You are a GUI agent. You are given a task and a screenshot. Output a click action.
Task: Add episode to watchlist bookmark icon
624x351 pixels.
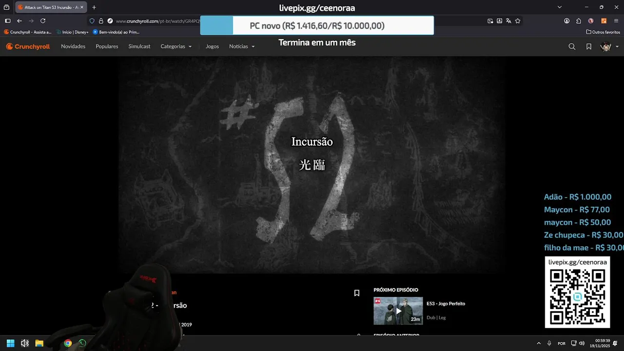point(357,293)
